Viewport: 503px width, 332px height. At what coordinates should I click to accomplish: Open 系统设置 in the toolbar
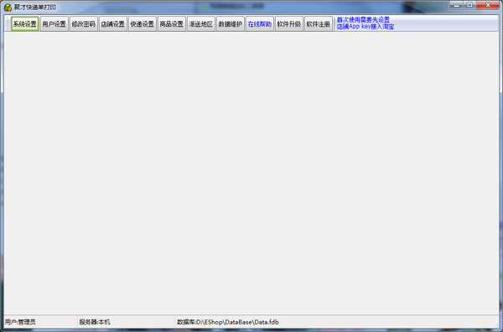coord(25,24)
